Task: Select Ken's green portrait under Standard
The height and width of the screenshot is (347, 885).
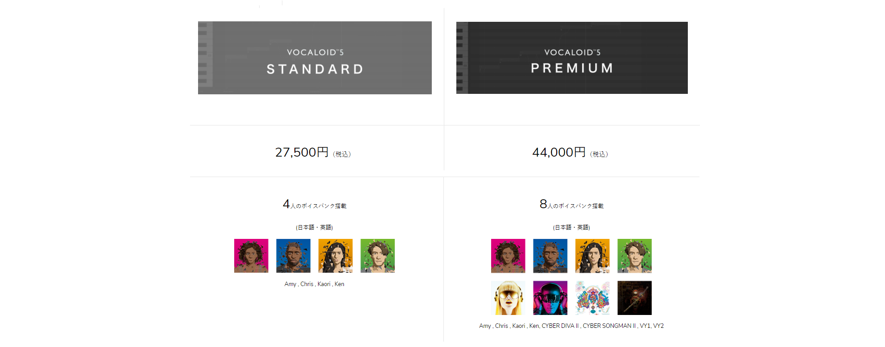Action: 377,256
